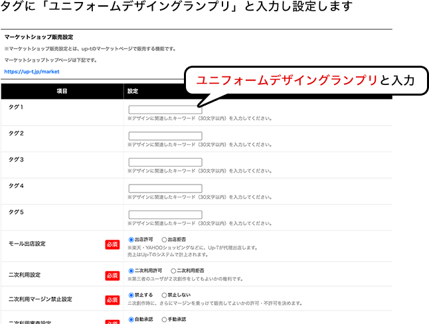Choose the 出店拒否 option

(x=165, y=239)
